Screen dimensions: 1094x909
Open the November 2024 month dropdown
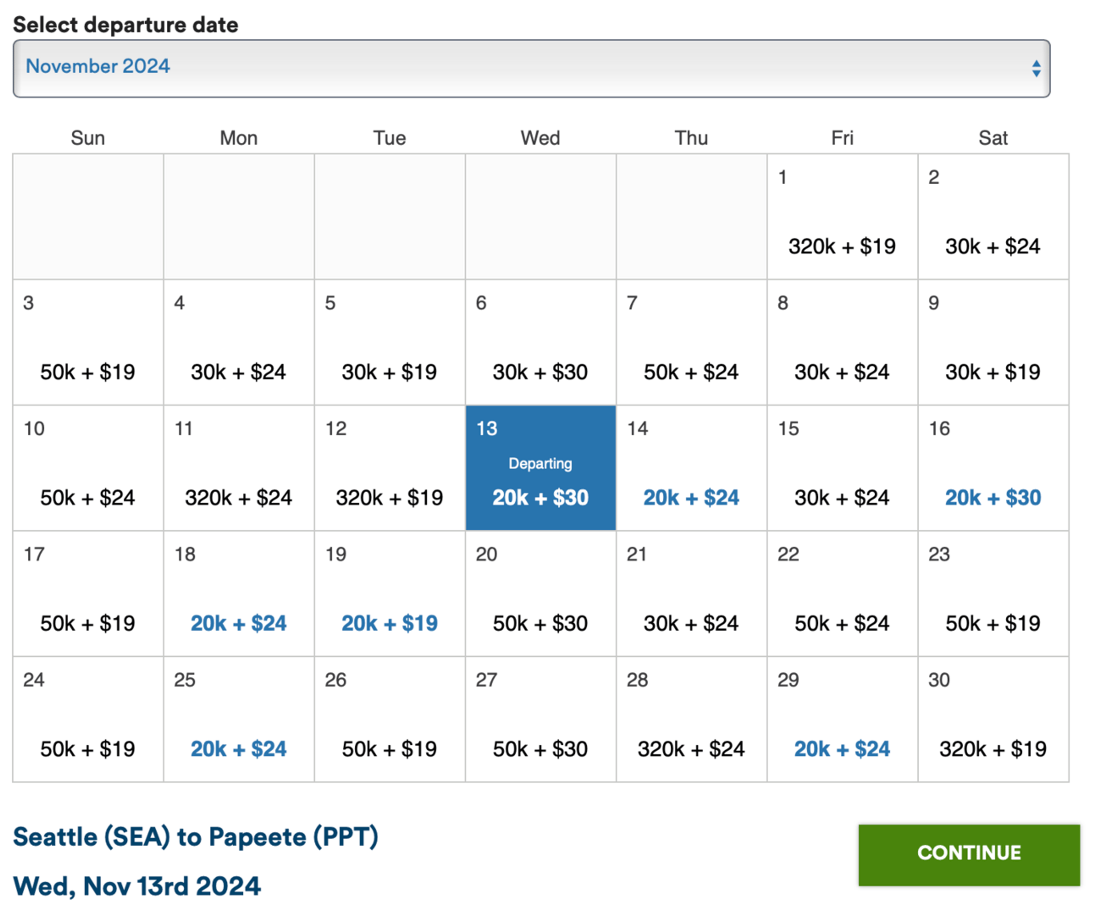tap(531, 68)
